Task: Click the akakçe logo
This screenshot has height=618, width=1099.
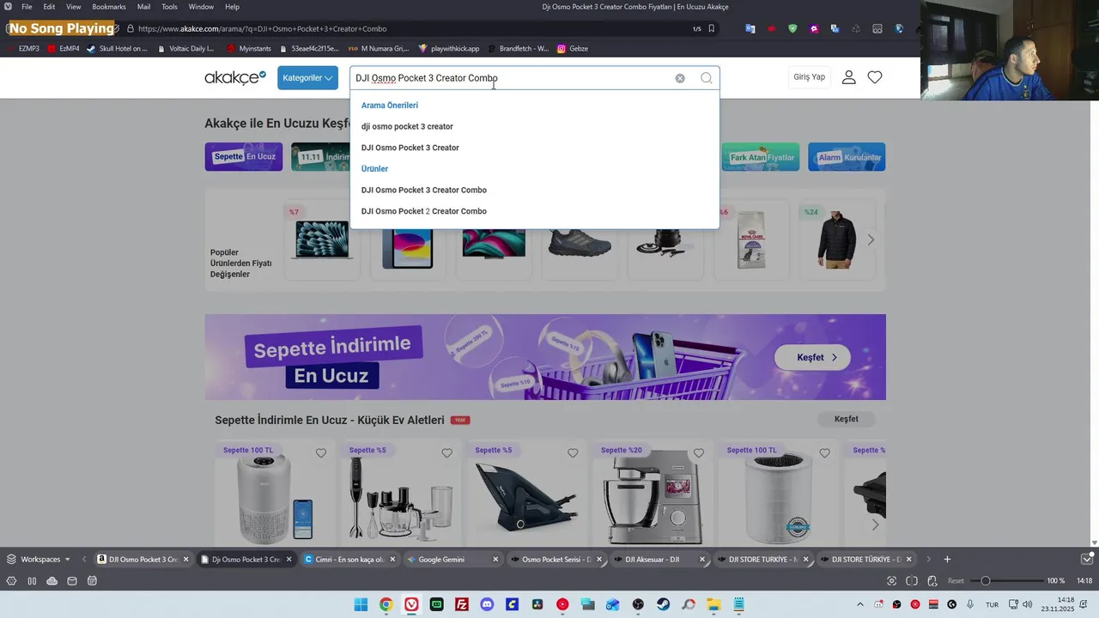Action: pos(235,77)
